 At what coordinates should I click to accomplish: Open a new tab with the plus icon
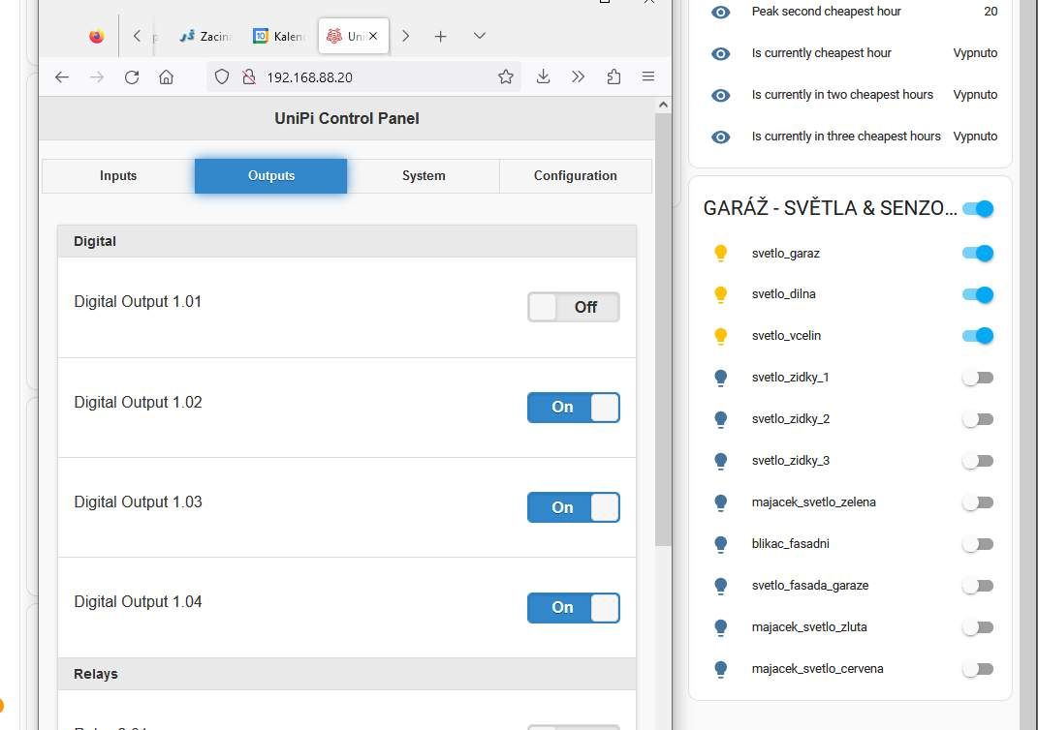point(440,36)
